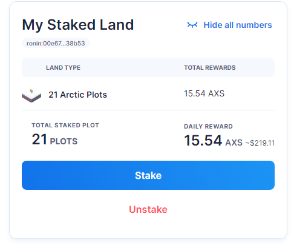
Task: Click the Arctic plot land icon
Action: click(x=31, y=95)
